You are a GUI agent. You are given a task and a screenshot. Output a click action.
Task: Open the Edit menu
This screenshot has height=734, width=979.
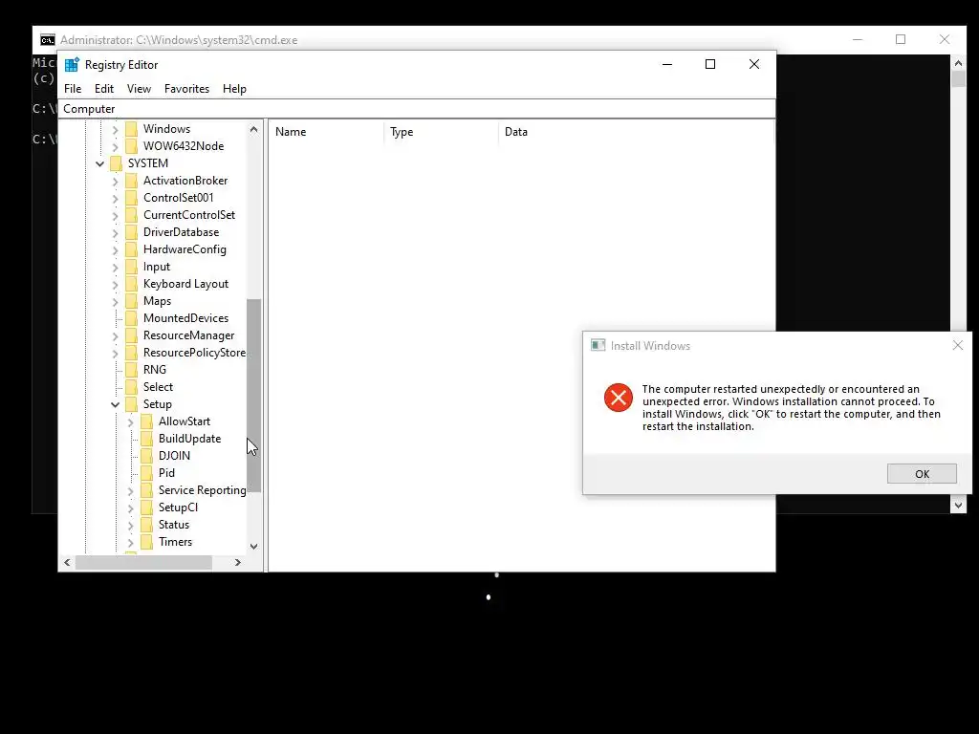(x=103, y=89)
